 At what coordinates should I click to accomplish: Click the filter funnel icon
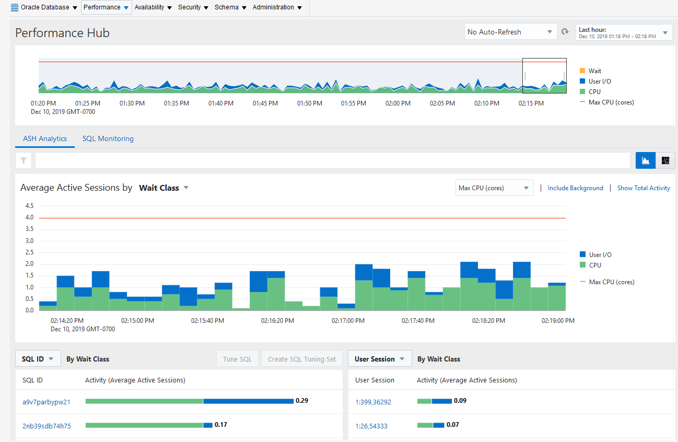(24, 160)
